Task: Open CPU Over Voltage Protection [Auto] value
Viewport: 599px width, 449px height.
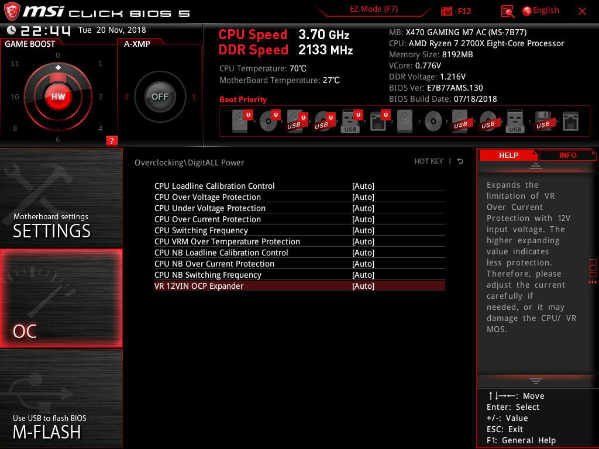Action: point(363,197)
